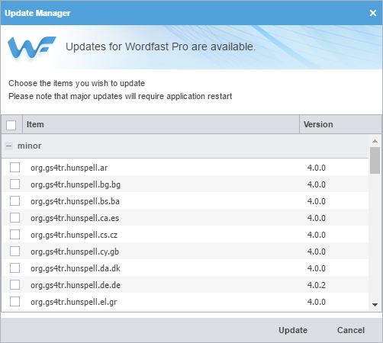Collapse the minor updates group
The image size is (383, 343).
[x=8, y=146]
